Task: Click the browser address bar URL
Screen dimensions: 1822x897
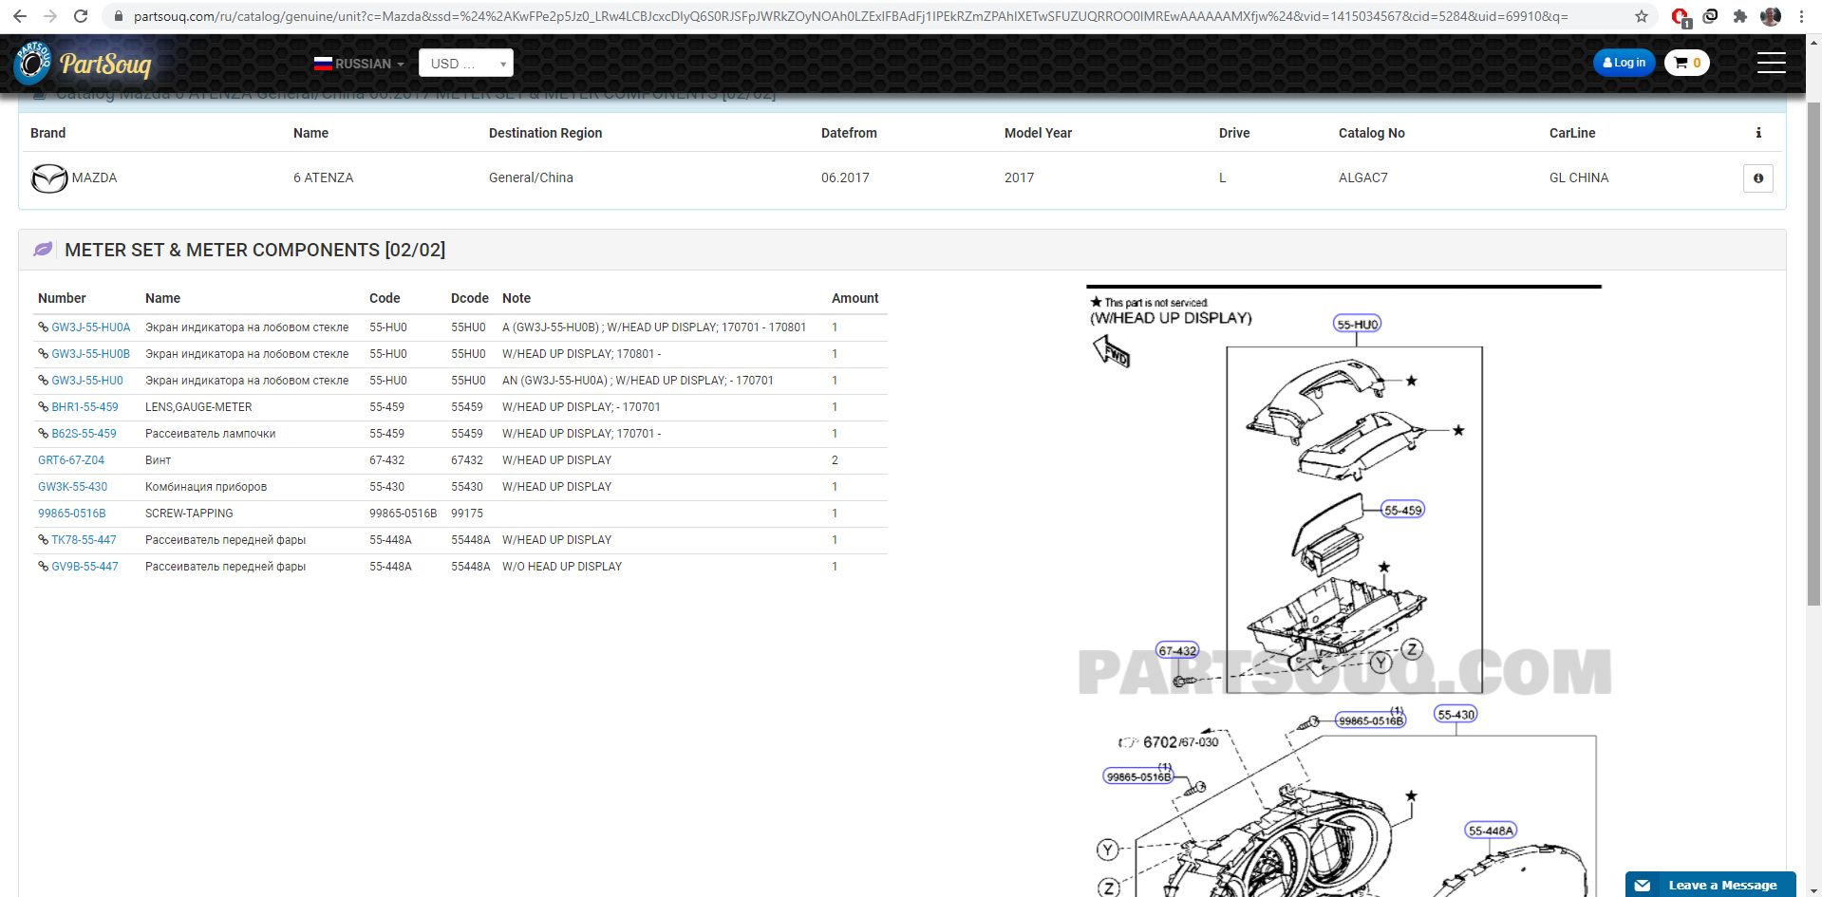Action: 851,16
